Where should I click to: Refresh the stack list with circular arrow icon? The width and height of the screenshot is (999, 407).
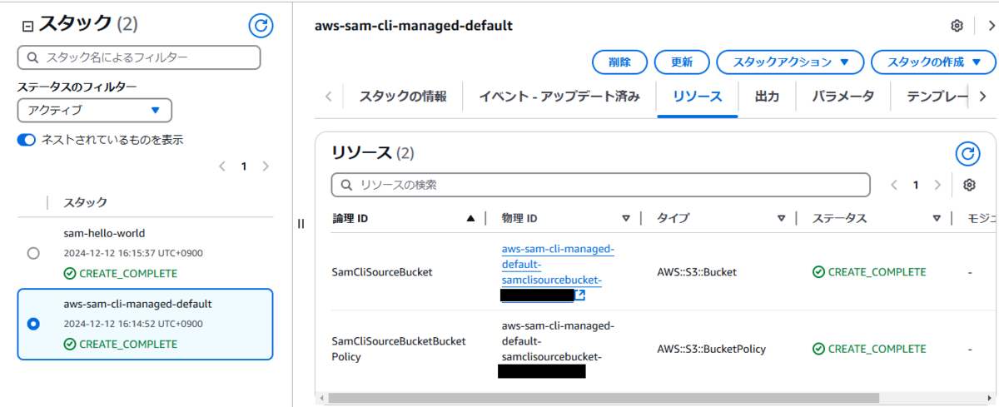[x=261, y=26]
